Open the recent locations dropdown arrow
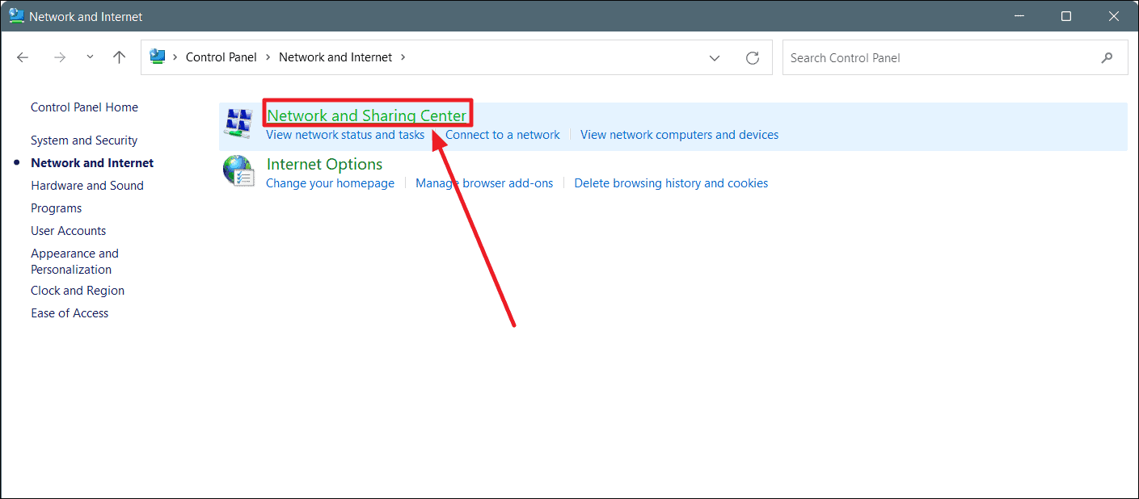The image size is (1139, 499). [x=90, y=57]
